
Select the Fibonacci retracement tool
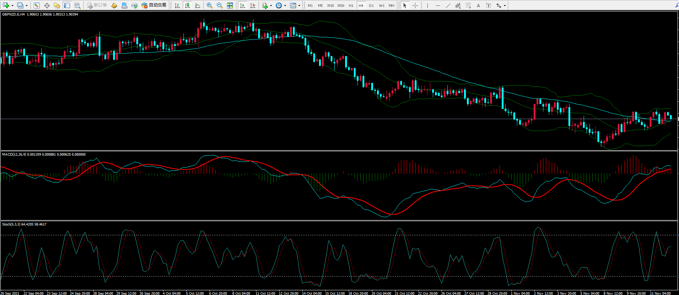tap(468, 5)
